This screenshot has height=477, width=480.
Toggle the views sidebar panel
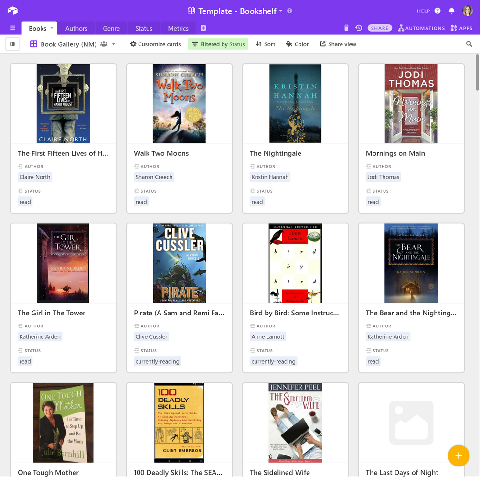coord(12,44)
